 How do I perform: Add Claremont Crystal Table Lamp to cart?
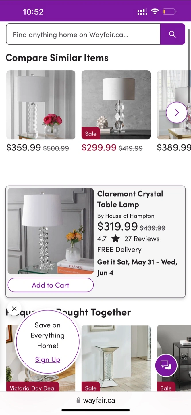[x=51, y=285]
